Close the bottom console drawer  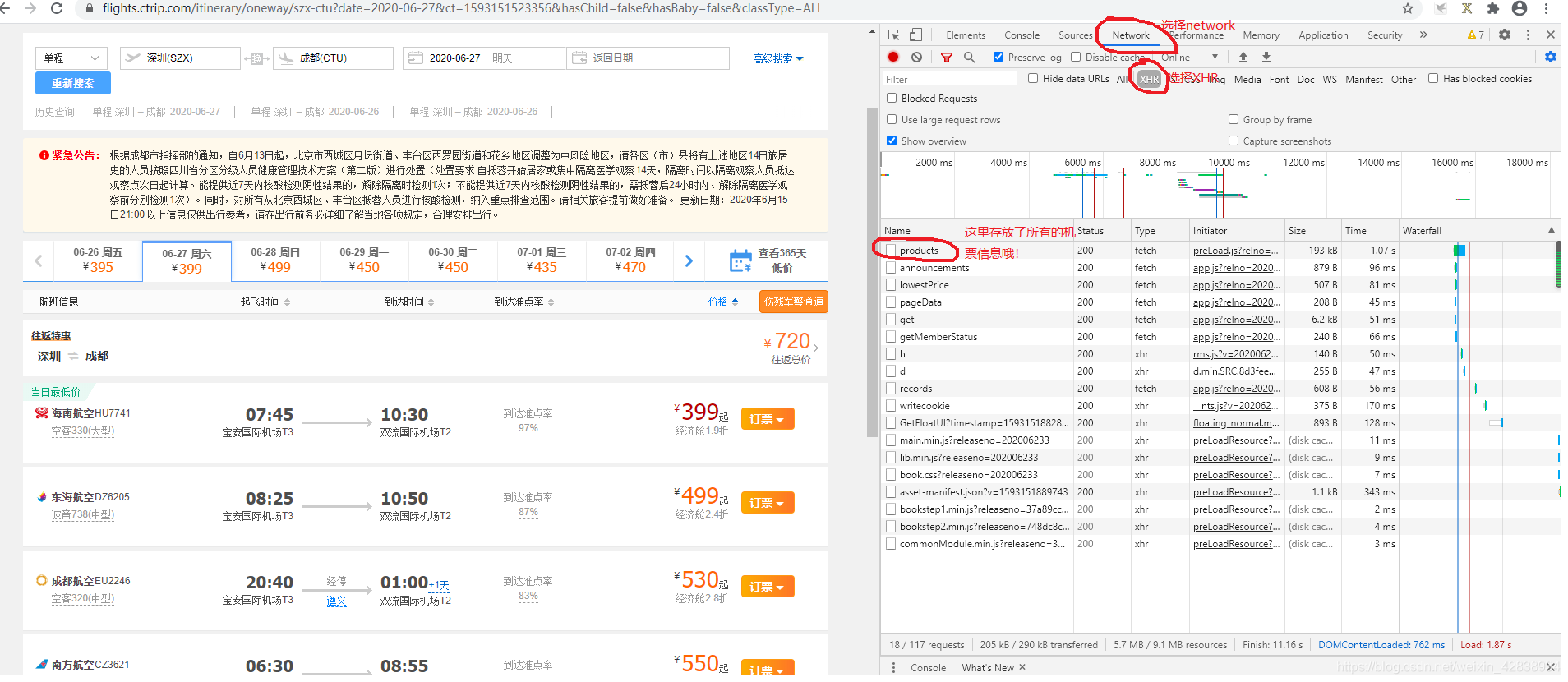(1551, 667)
